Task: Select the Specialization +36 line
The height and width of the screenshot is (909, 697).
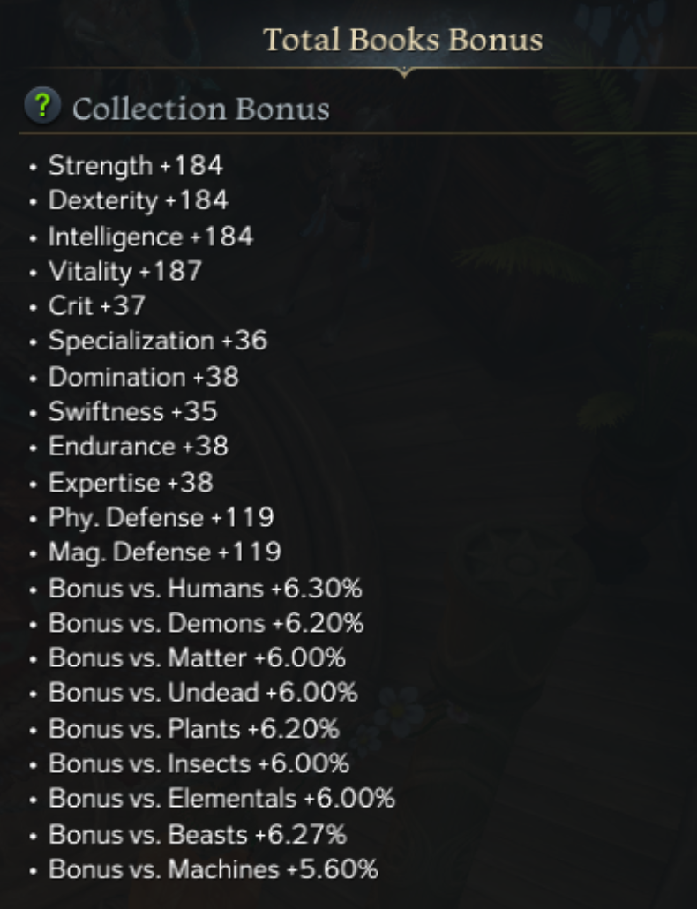Action: [x=157, y=341]
